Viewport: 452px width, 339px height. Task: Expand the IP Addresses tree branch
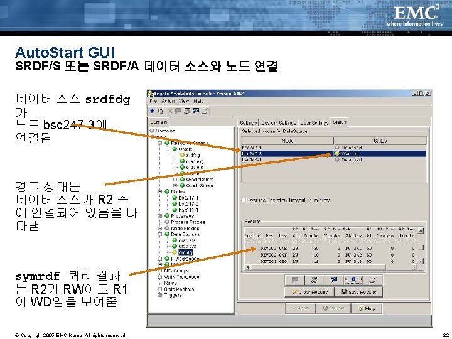pyautogui.click(x=160, y=258)
